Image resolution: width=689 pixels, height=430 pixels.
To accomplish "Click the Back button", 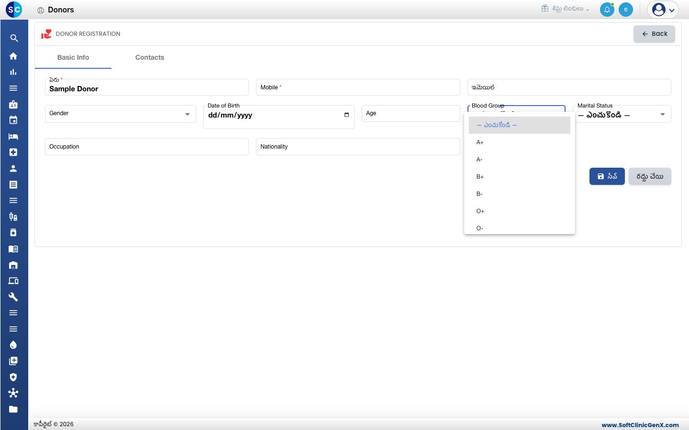I will [654, 34].
